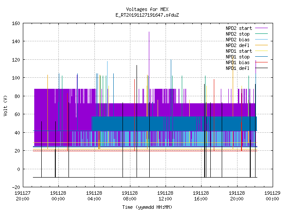This screenshot has width=281, height=211.
Task: Click the 191128 04:00 x-axis tick label
Action: click(x=94, y=196)
